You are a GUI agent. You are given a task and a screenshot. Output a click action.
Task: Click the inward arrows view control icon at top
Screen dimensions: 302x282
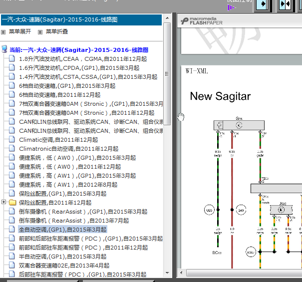point(286,4)
